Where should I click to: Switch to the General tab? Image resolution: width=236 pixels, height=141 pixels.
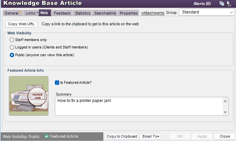pos(13,13)
